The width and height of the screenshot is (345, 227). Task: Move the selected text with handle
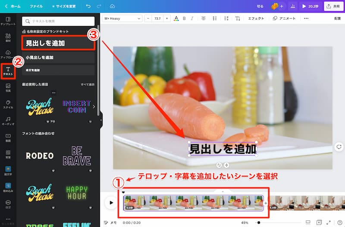coord(226,165)
